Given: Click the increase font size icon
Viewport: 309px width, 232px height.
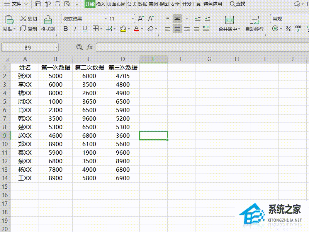Looking at the screenshot, I should [141, 19].
